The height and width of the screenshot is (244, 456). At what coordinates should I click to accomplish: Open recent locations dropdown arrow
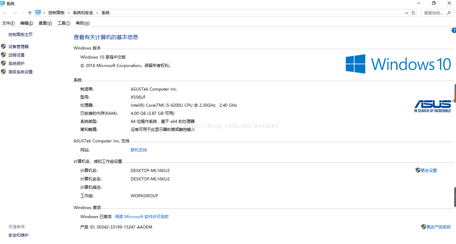pyautogui.click(x=23, y=13)
